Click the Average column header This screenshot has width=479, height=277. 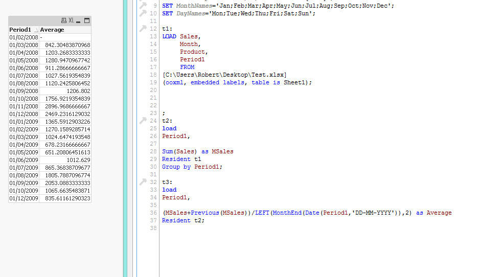pyautogui.click(x=65, y=30)
